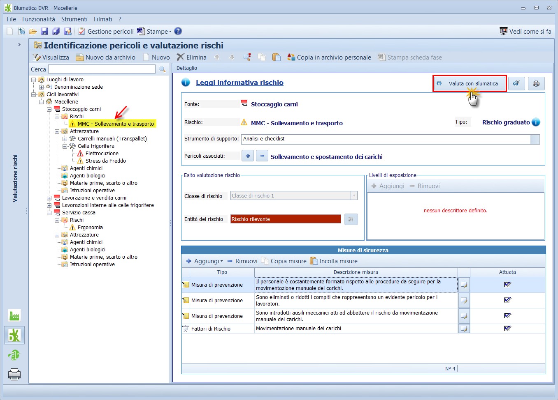Click the printer icon button in Dettaglio
Image resolution: width=558 pixels, height=400 pixels.
click(536, 83)
